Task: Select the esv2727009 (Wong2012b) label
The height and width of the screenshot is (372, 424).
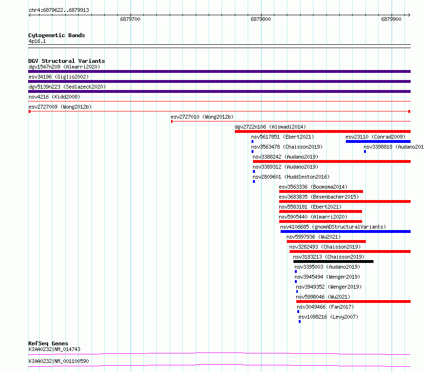Action: click(60, 107)
